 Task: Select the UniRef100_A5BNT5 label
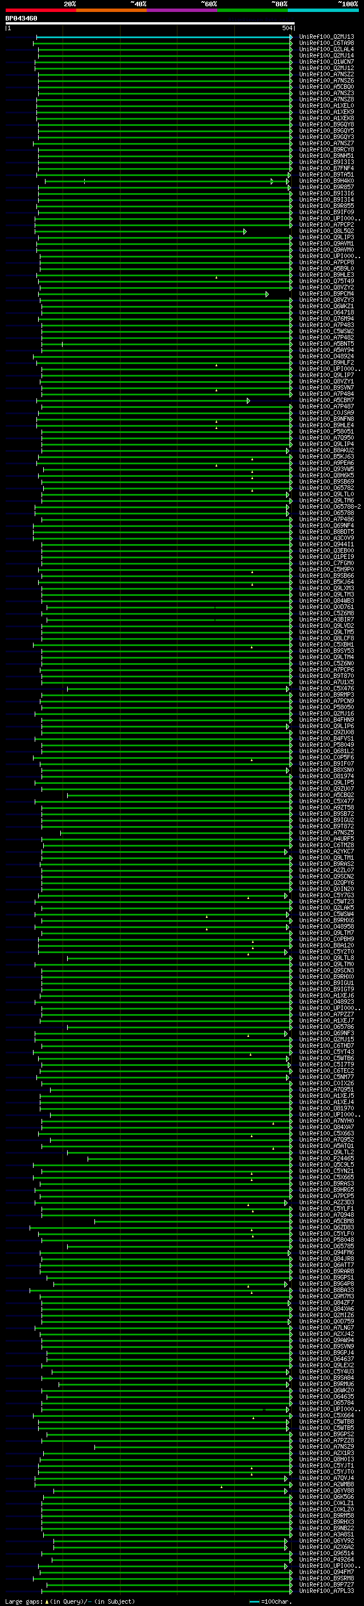point(326,344)
